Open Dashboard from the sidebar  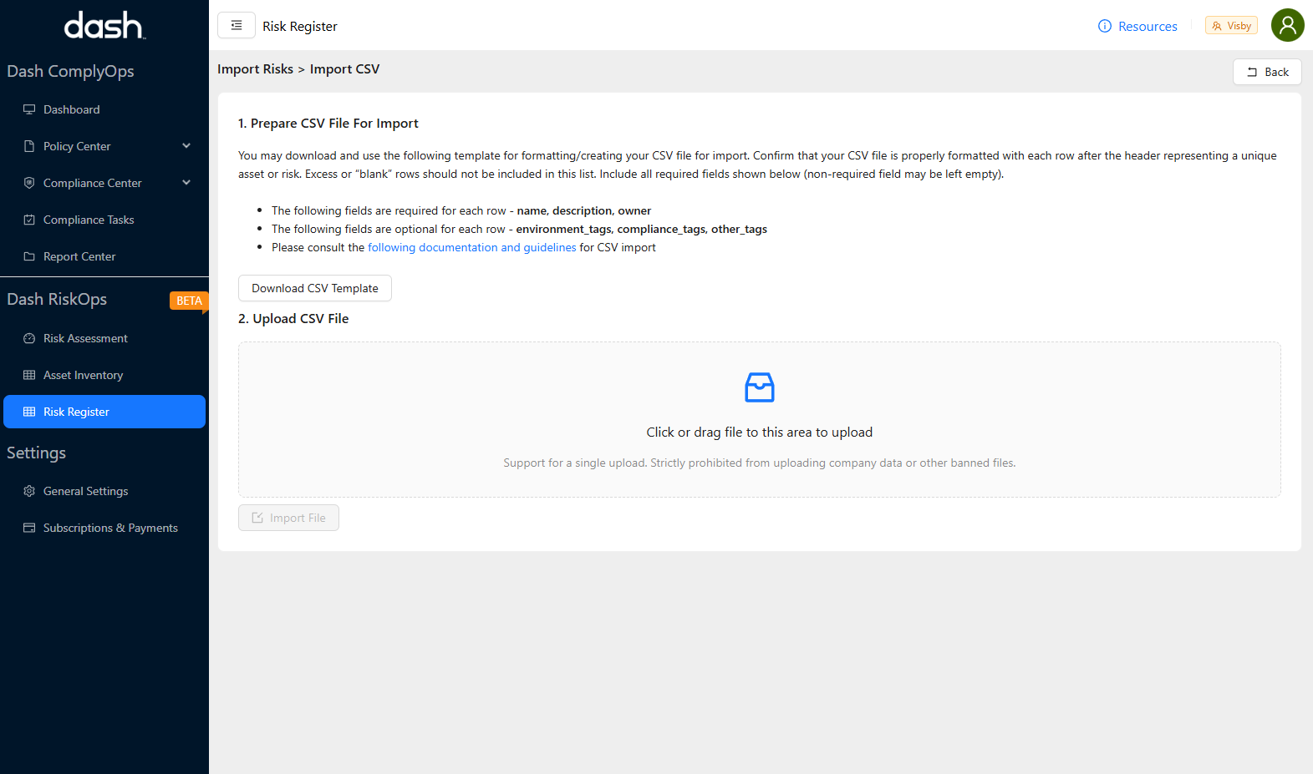(71, 109)
